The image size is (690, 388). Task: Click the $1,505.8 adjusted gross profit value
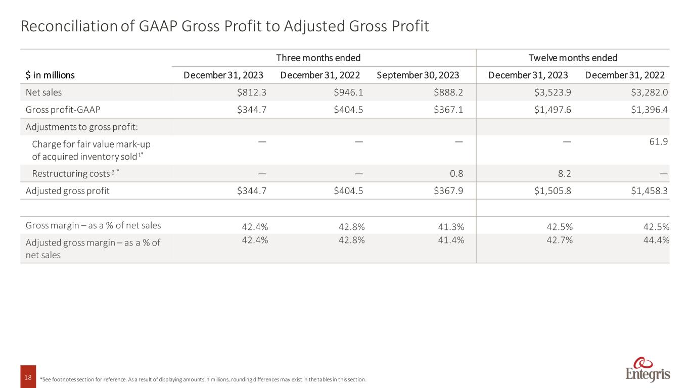551,191
